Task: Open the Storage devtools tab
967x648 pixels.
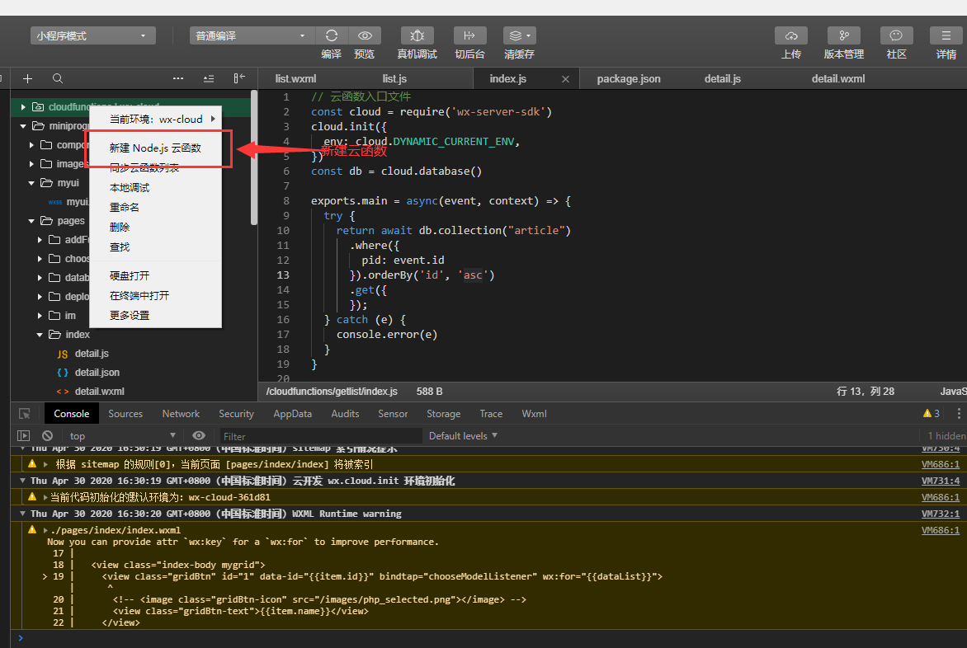Action: pyautogui.click(x=443, y=414)
